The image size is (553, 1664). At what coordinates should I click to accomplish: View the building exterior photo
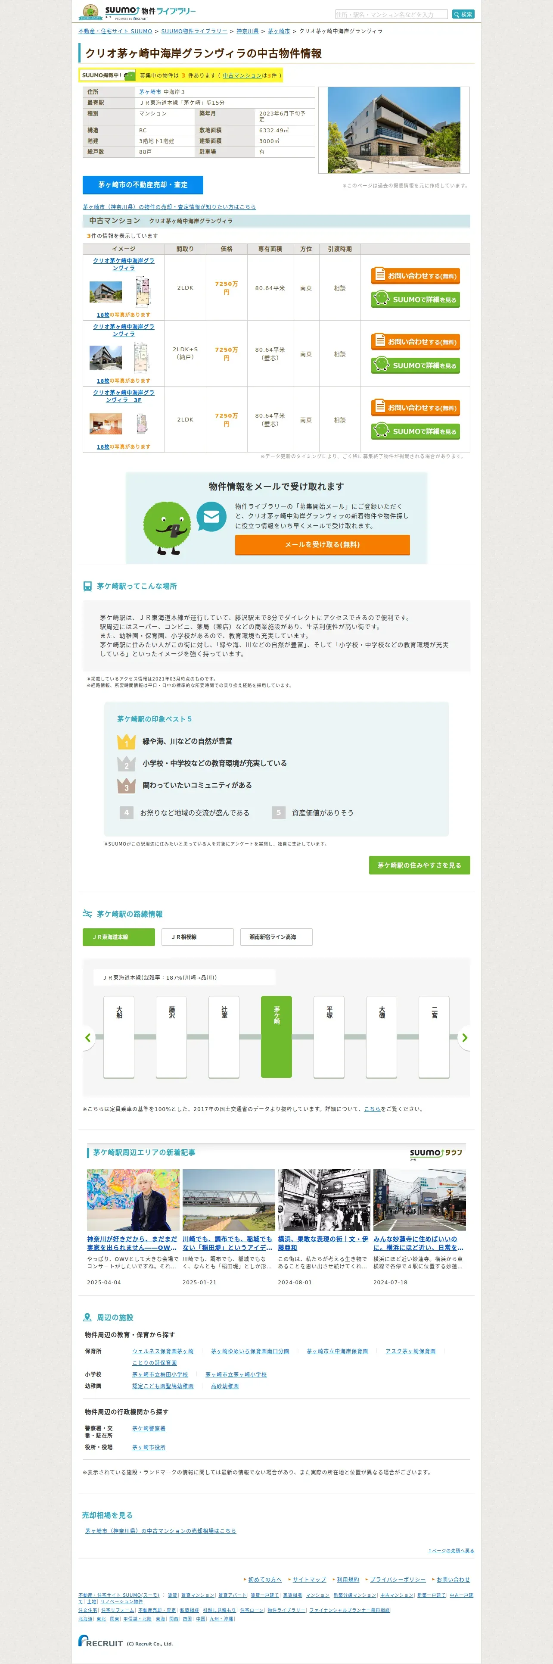[394, 130]
